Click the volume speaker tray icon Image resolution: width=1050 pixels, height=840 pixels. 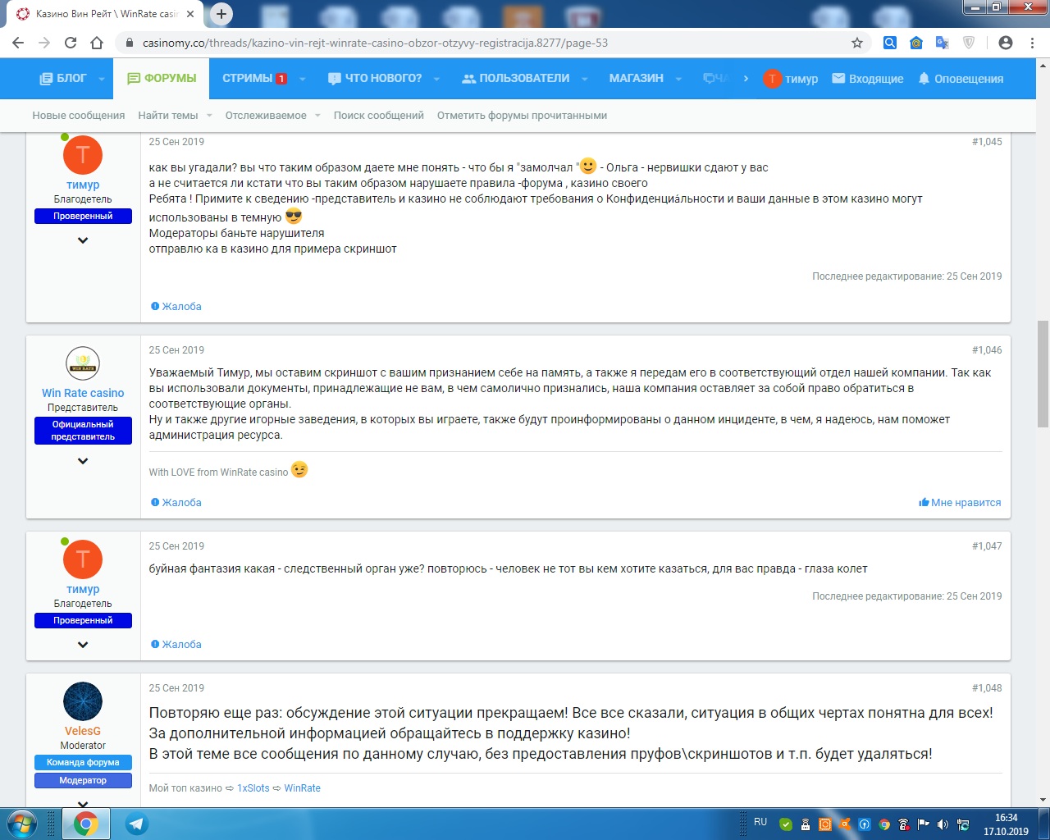pyautogui.click(x=943, y=824)
